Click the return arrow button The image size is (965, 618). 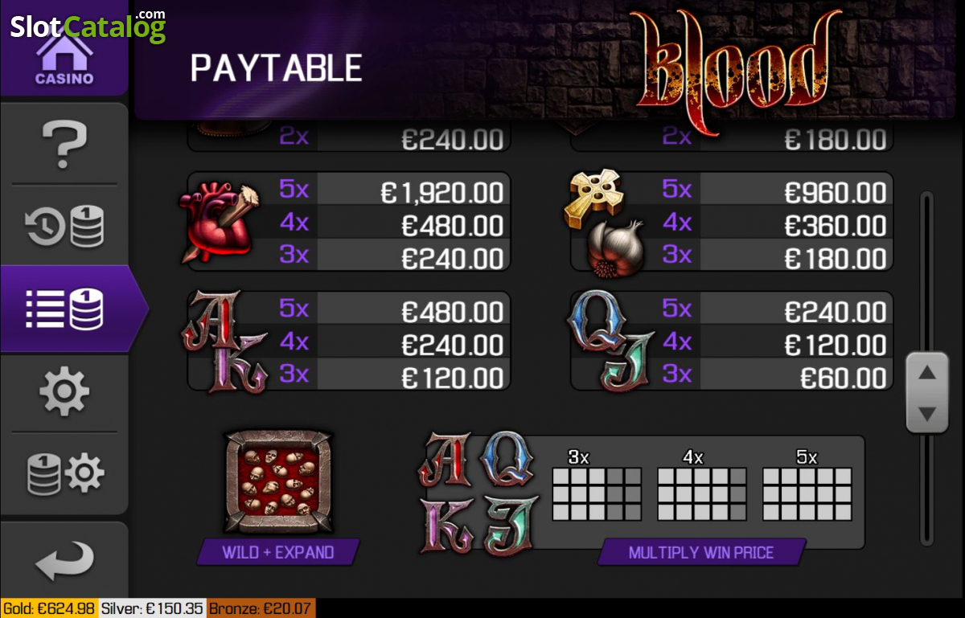coord(64,560)
